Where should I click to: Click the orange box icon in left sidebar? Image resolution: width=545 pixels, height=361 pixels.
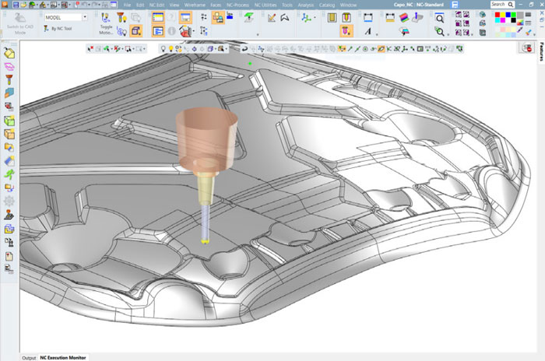[x=9, y=134]
